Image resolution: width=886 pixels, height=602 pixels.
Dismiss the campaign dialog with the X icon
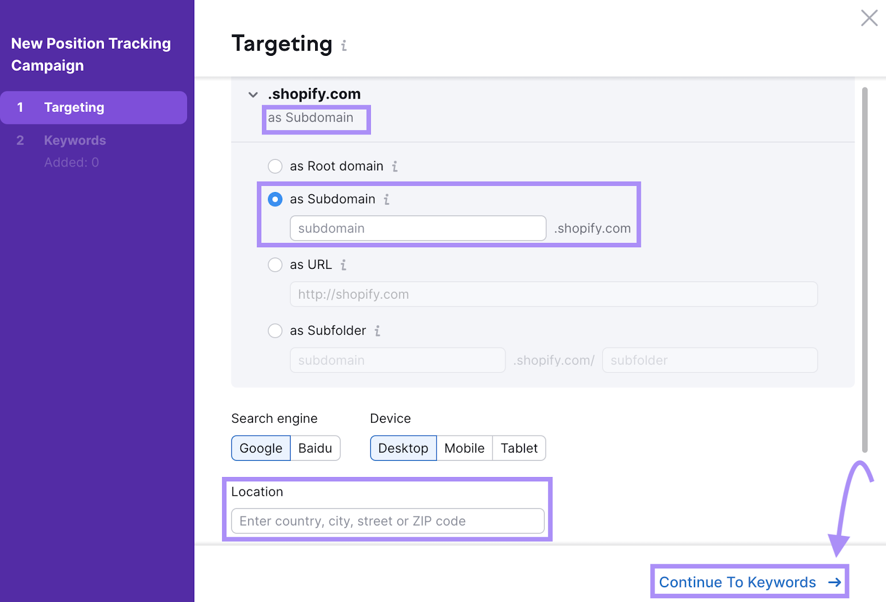869,18
